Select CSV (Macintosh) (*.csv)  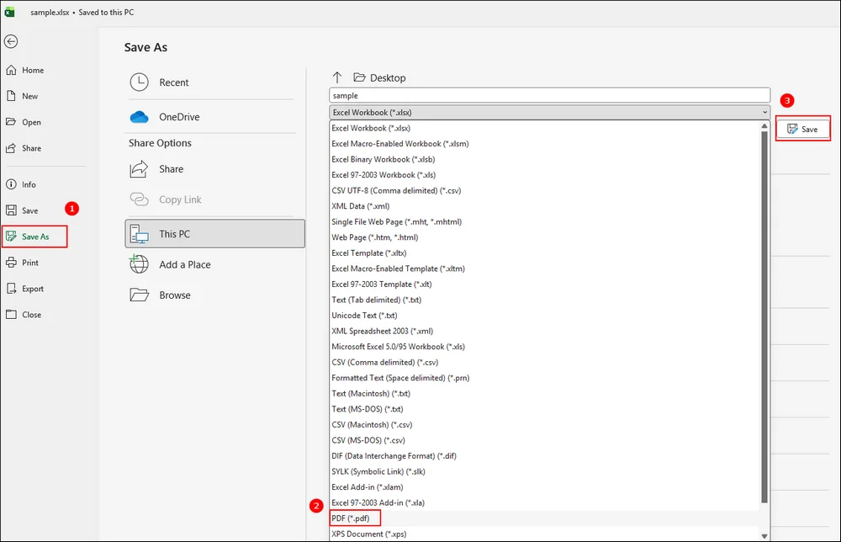coord(546,424)
